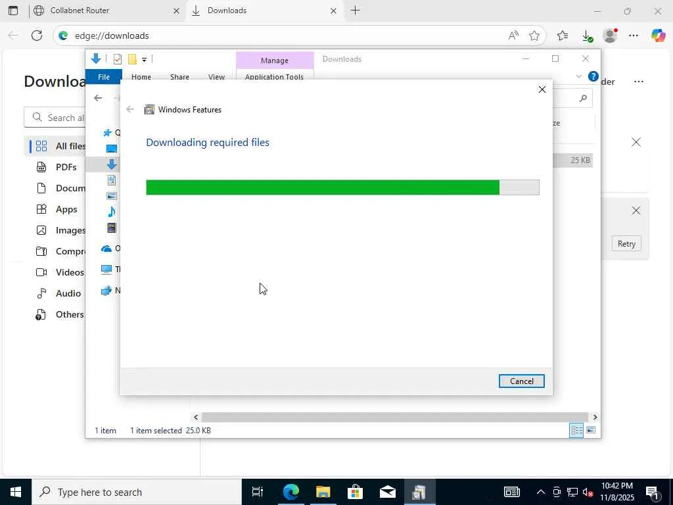Open Edge Favorites list
The height and width of the screenshot is (505, 673).
point(563,36)
